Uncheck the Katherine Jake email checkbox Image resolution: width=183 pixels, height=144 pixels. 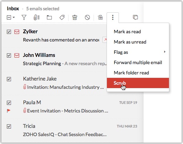[x=9, y=79]
